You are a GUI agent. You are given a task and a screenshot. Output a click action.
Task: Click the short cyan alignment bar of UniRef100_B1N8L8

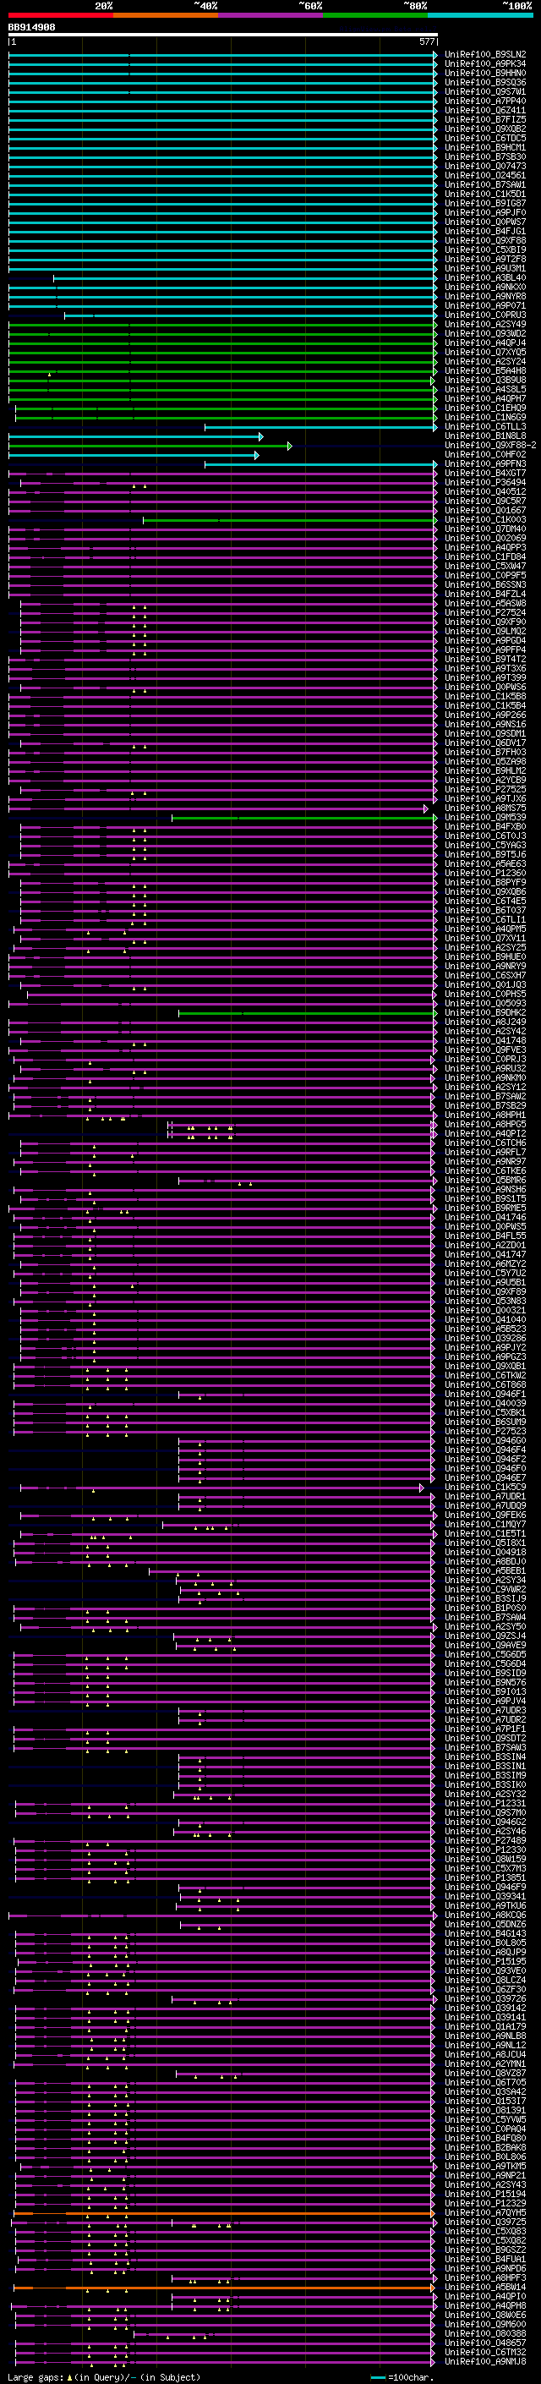136,436
